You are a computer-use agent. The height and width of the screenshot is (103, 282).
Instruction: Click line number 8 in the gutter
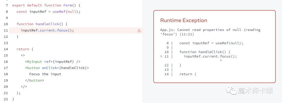click(x=7, y=12)
